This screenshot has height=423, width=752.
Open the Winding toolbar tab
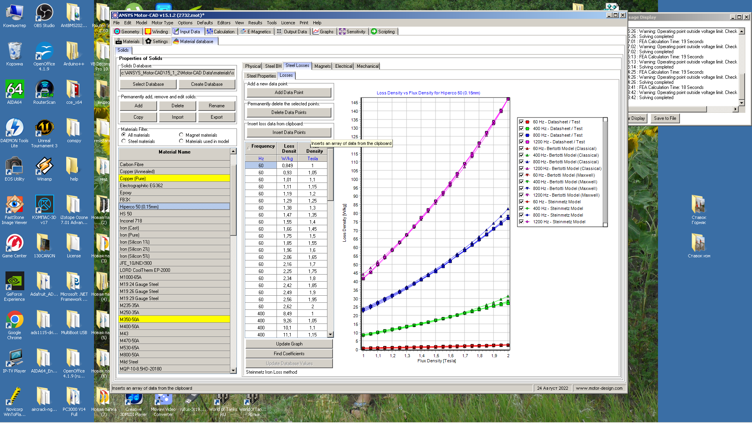[156, 32]
